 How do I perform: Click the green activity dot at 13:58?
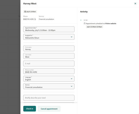pos(81,20)
